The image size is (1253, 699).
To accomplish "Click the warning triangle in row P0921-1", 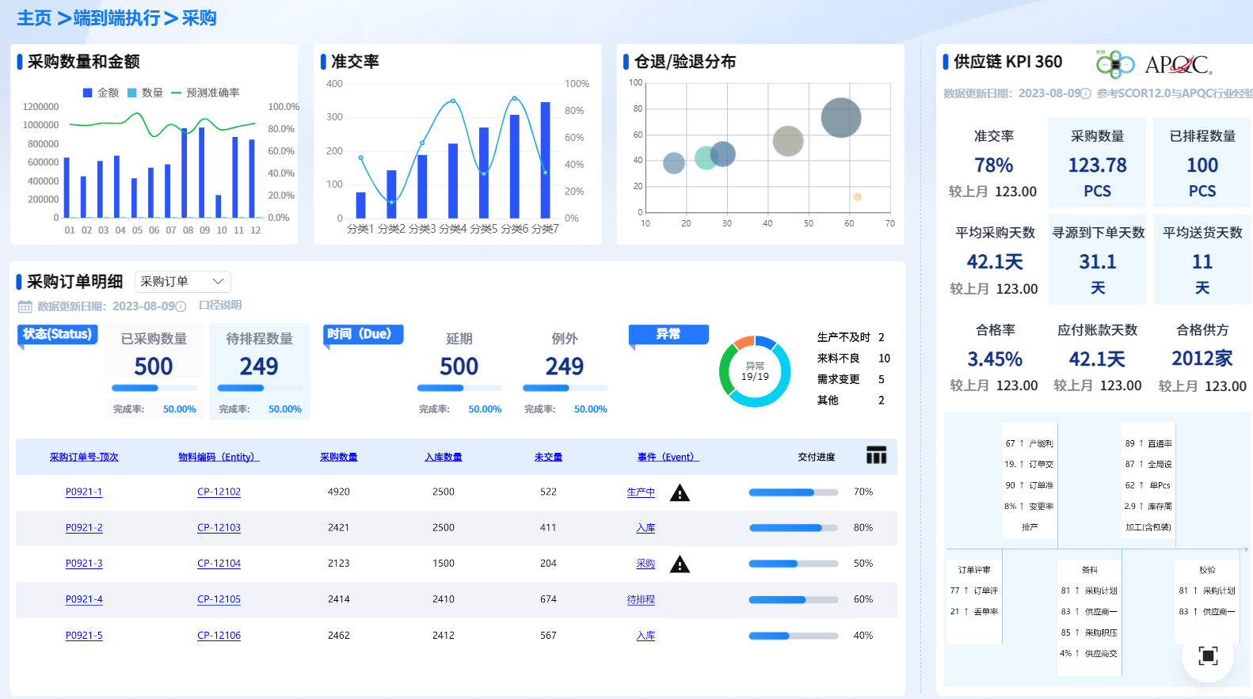I will [680, 493].
